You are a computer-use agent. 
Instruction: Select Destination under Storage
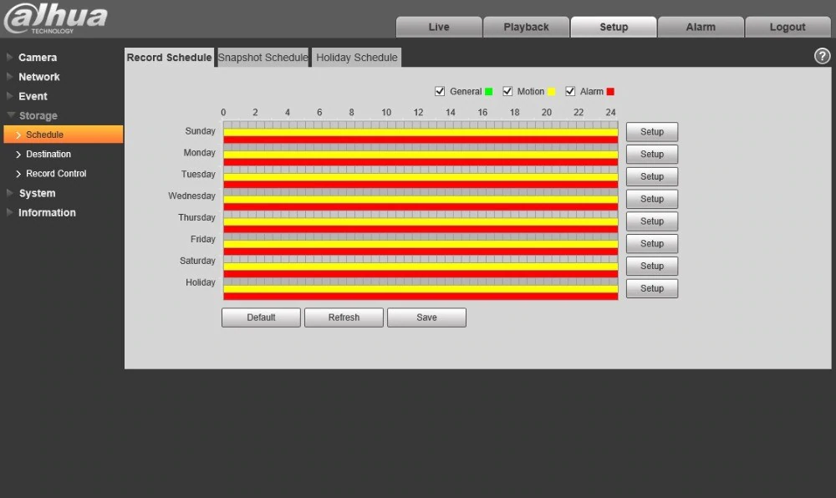(x=48, y=155)
